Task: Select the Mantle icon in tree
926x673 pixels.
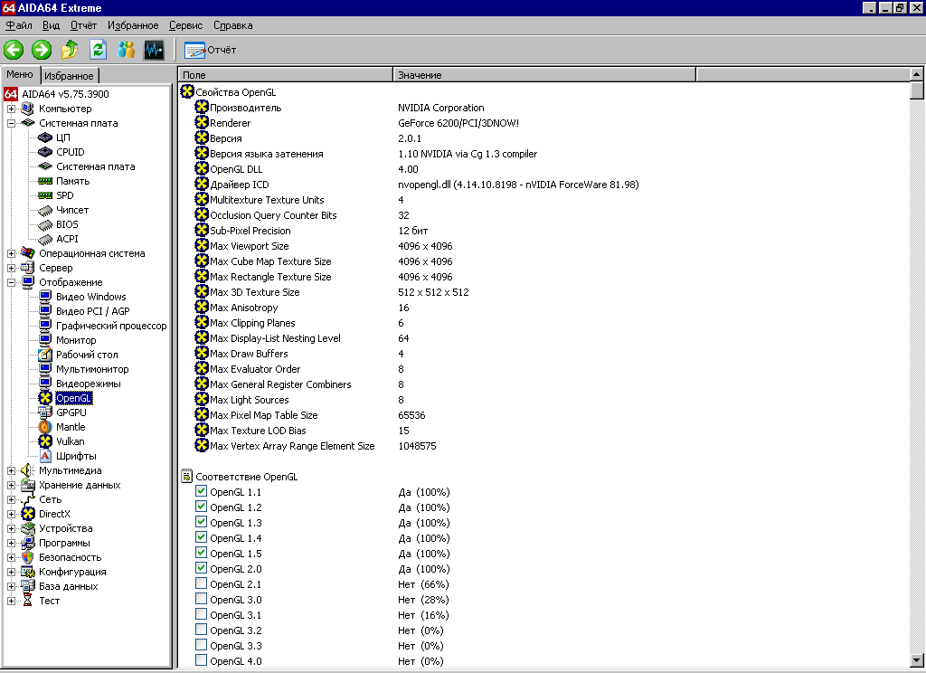Action: pos(45,427)
